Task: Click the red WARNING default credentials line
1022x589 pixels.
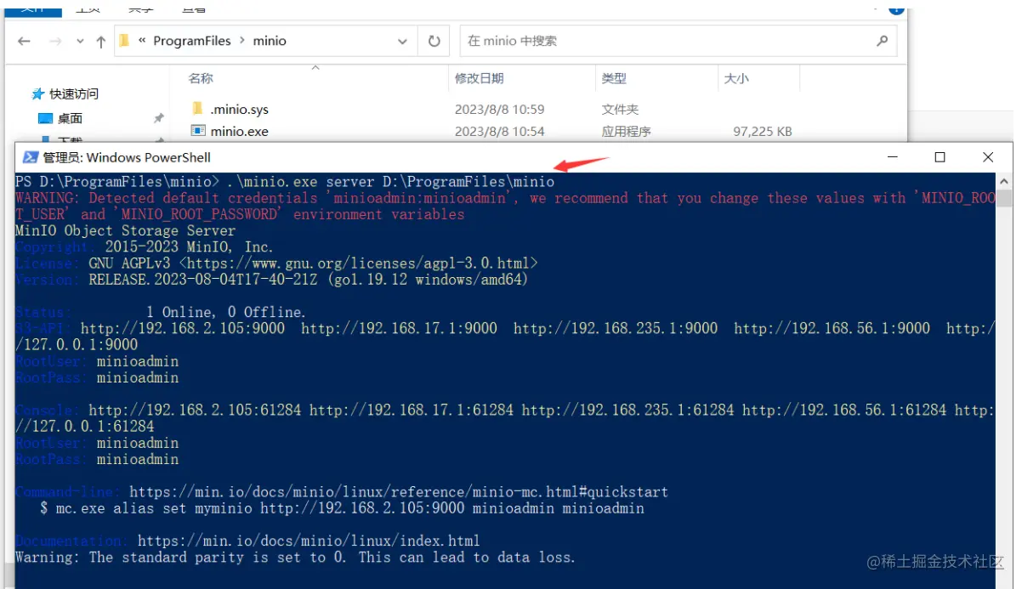Action: click(505, 207)
